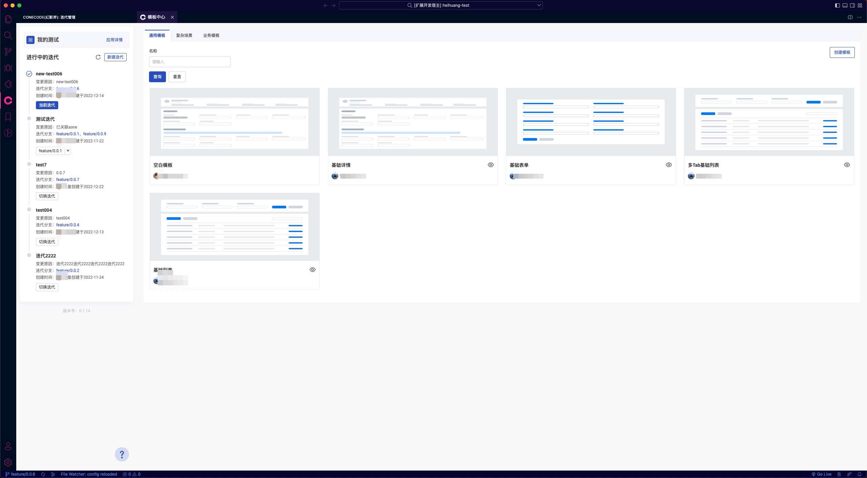Open the Manage settings gear icon
Screen dimensions: 867x478
click(x=8, y=462)
